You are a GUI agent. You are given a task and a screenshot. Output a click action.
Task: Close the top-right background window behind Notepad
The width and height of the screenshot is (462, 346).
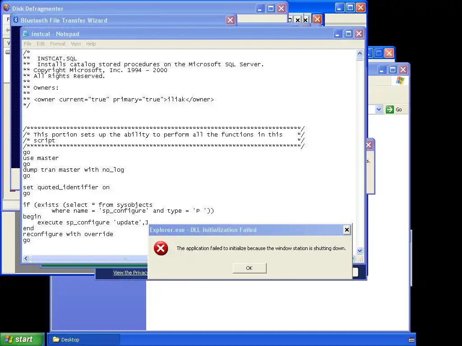click(360, 7)
